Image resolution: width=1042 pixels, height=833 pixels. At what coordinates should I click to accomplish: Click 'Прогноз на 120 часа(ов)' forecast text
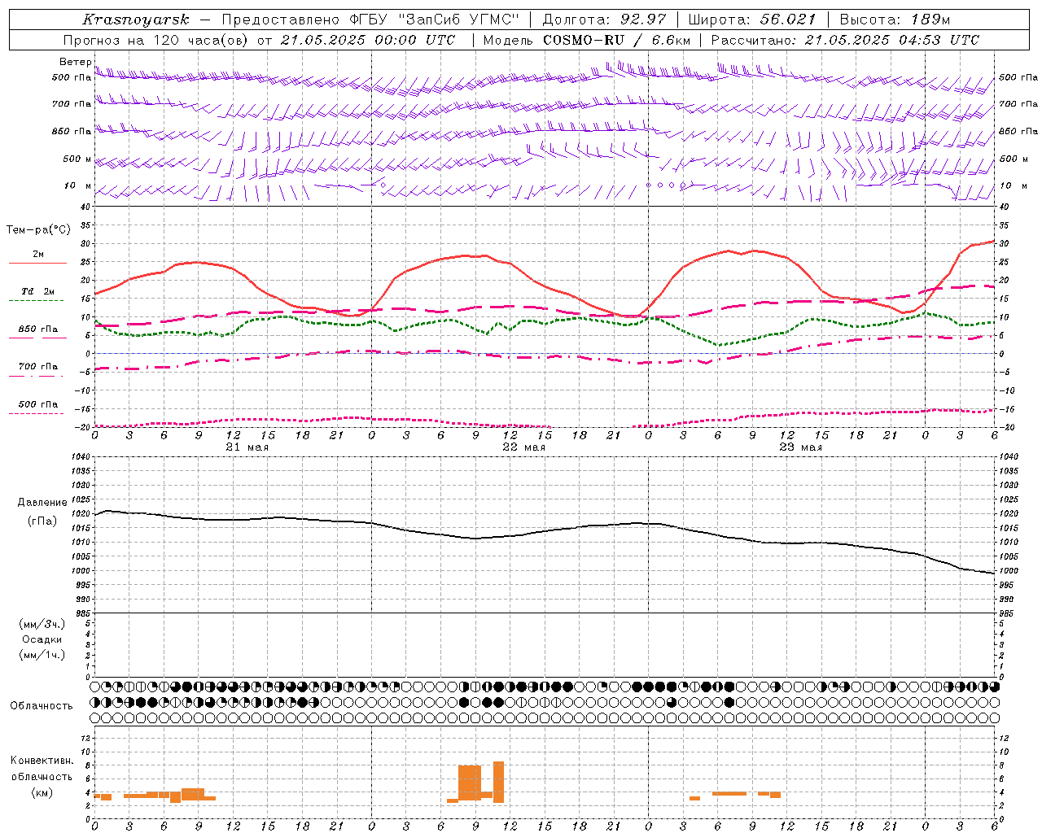tap(156, 40)
